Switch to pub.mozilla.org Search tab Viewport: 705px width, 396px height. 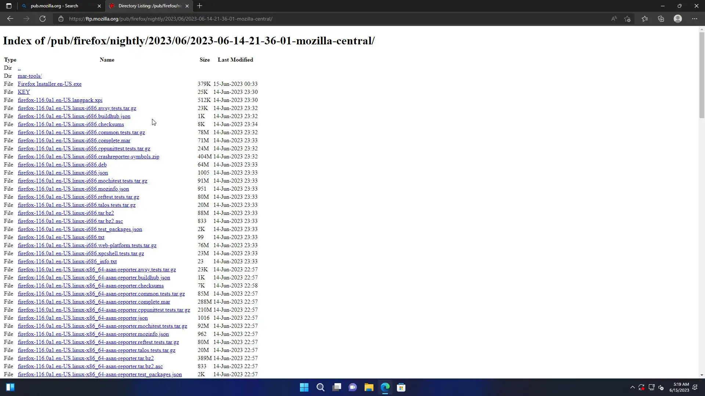[x=55, y=6]
